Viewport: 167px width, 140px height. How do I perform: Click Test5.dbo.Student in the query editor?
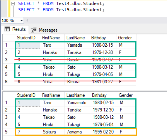(79, 10)
